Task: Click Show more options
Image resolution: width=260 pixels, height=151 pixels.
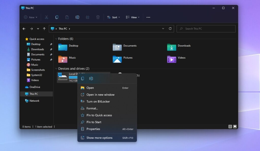Action: 100,138
